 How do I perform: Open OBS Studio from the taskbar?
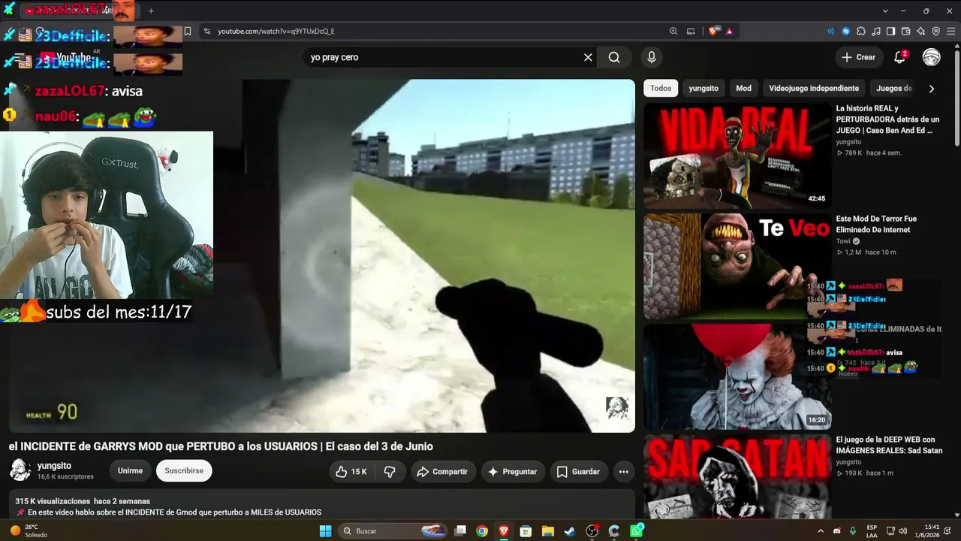point(592,531)
